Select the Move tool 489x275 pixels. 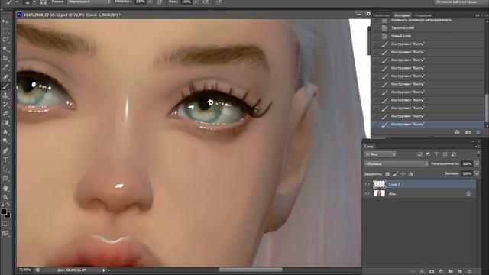(x=5, y=21)
